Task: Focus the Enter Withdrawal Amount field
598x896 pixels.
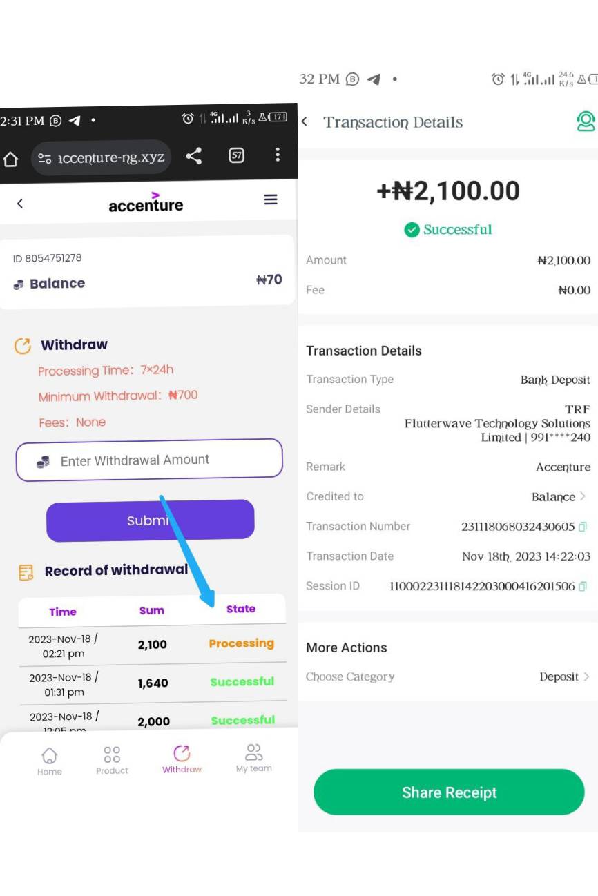Action: click(149, 460)
